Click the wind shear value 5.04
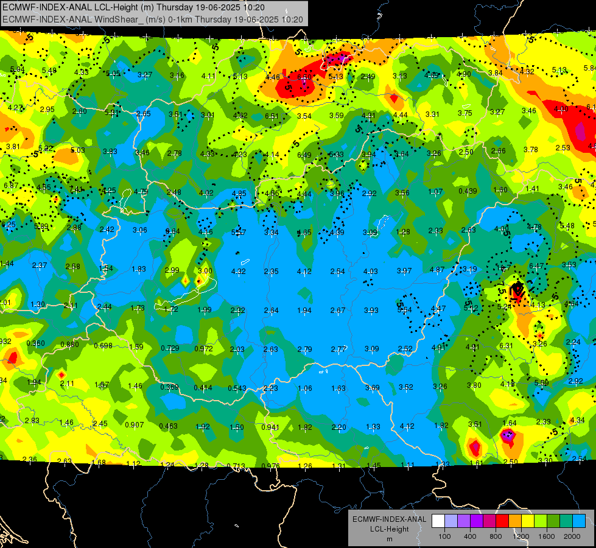 click(17, 69)
